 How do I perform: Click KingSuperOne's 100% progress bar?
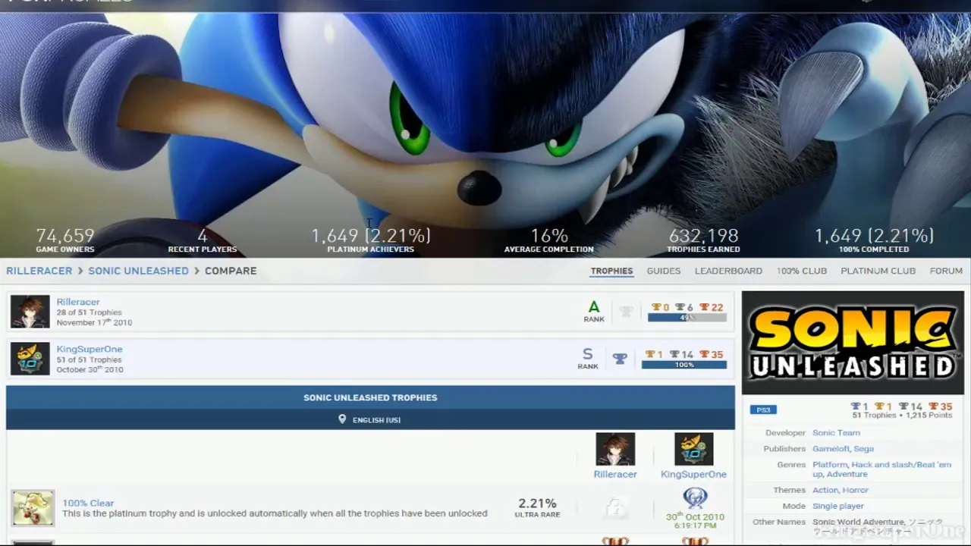[x=684, y=365]
